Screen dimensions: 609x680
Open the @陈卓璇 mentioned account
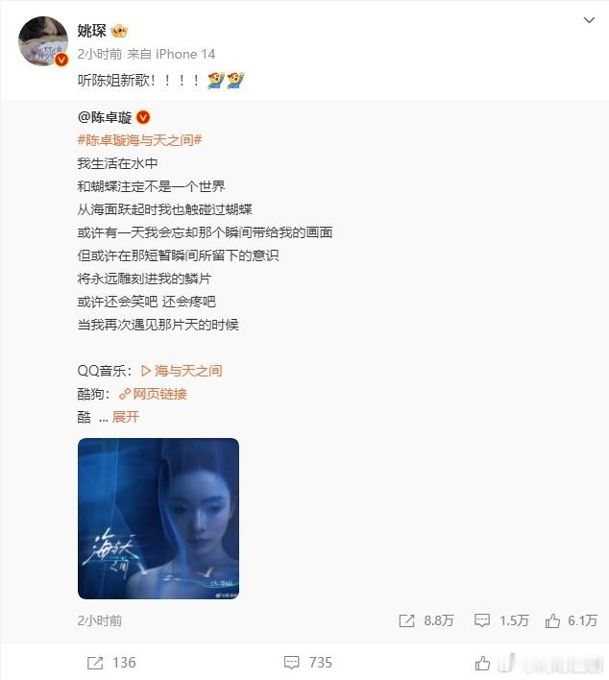click(x=105, y=117)
